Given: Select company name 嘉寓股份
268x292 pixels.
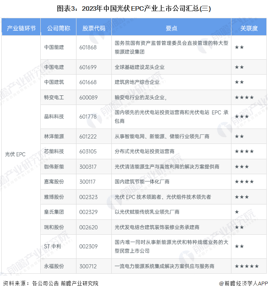Looking at the screenshot, I should tap(54, 182).
